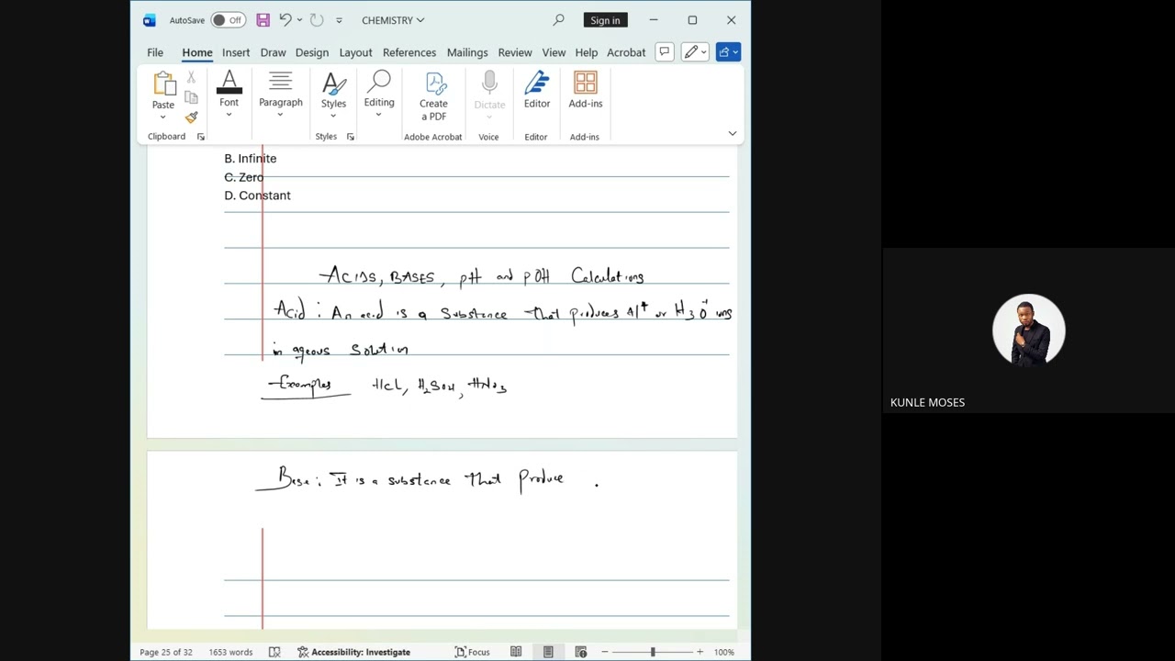Open the File tab
The height and width of the screenshot is (661, 1175).
point(155,52)
